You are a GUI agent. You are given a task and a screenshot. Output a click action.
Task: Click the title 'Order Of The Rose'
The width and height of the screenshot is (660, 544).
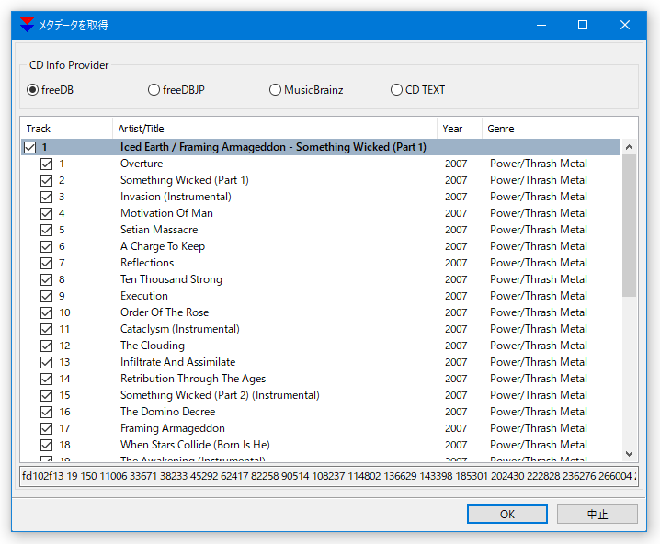point(165,312)
